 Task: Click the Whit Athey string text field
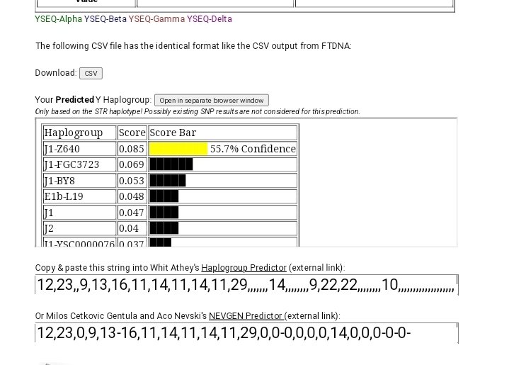245,285
